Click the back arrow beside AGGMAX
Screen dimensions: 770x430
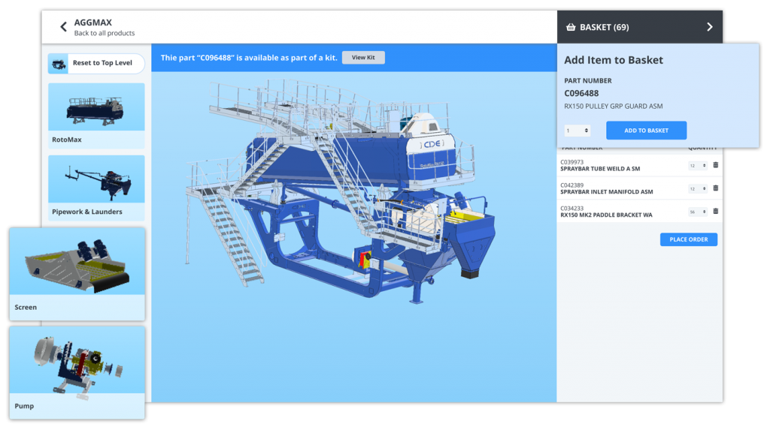click(64, 27)
